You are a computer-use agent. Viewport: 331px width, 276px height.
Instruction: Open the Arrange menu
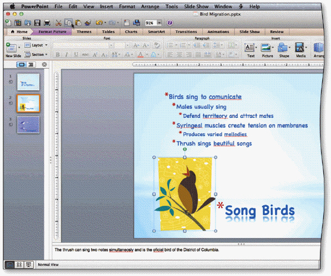(150, 7)
